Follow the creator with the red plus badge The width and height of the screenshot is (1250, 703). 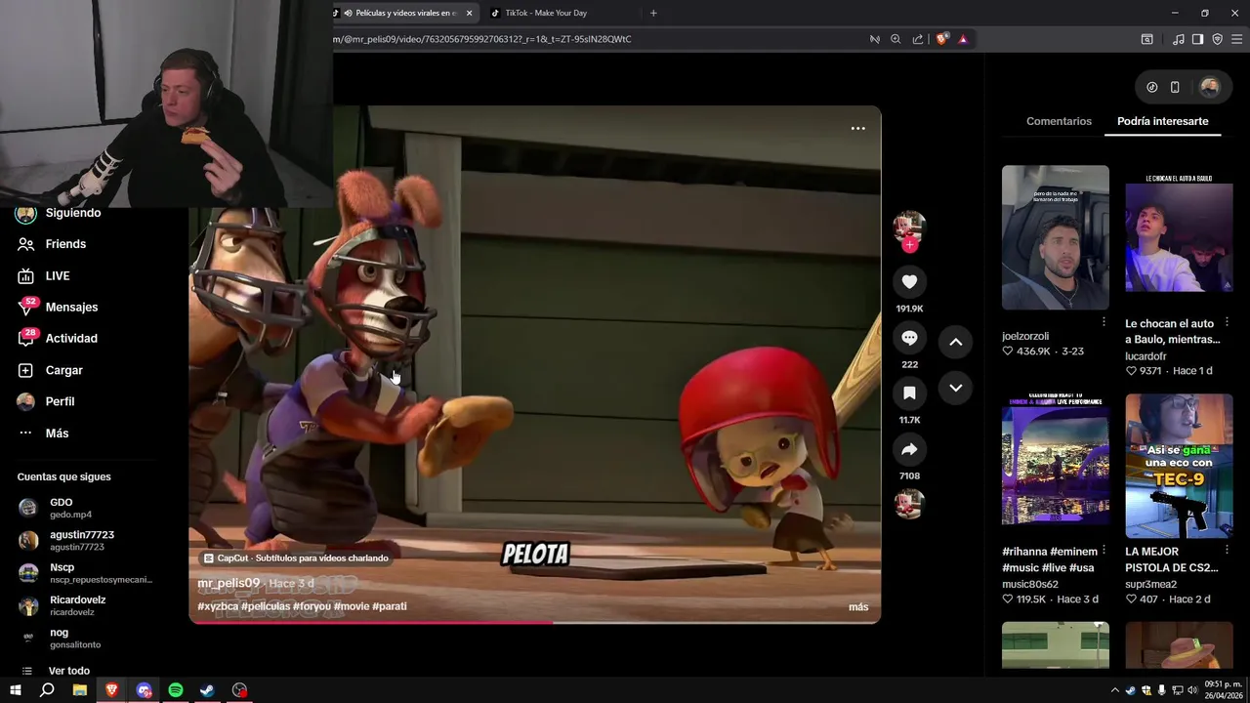click(x=909, y=245)
